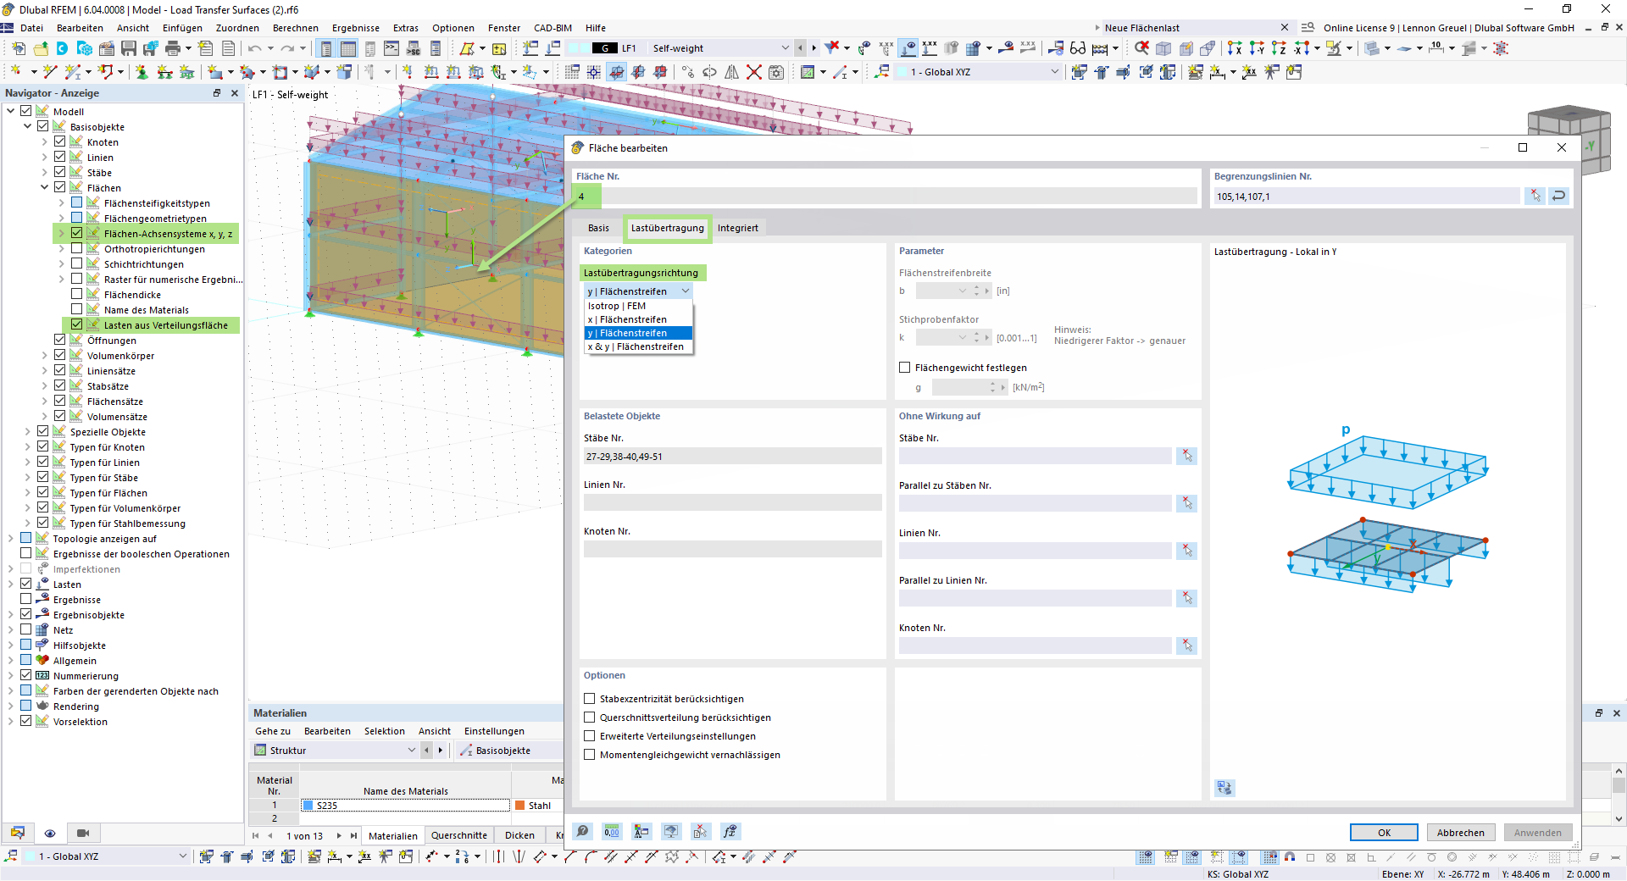Click the OK button
Image resolution: width=1627 pixels, height=881 pixels.
pos(1384,833)
